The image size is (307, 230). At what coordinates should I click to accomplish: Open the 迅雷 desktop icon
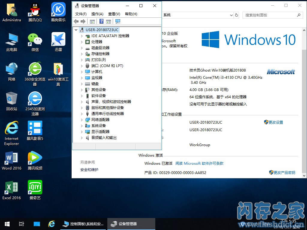click(x=58, y=42)
